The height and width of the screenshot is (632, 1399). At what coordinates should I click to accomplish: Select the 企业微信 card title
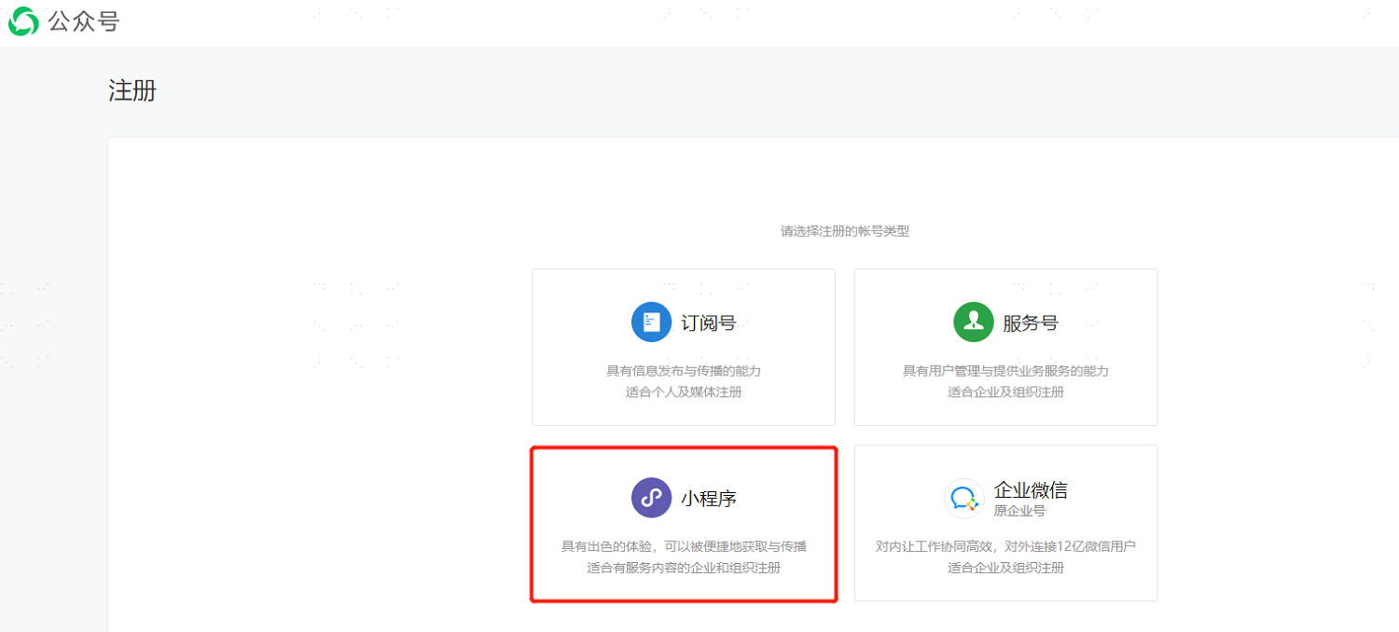coord(1031,489)
